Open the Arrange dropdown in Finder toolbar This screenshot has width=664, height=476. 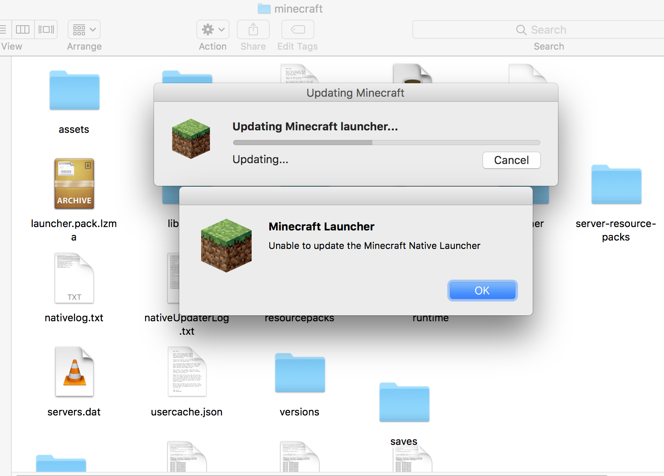[x=84, y=29]
